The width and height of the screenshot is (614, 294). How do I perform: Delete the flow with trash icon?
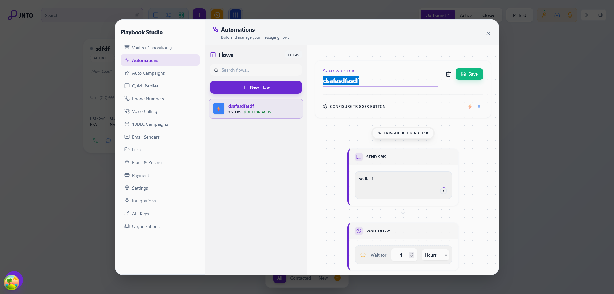[448, 74]
